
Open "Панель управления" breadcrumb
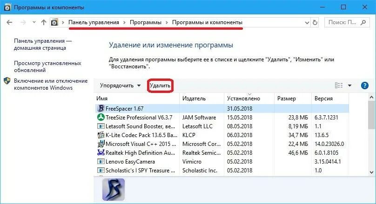[x=94, y=22]
